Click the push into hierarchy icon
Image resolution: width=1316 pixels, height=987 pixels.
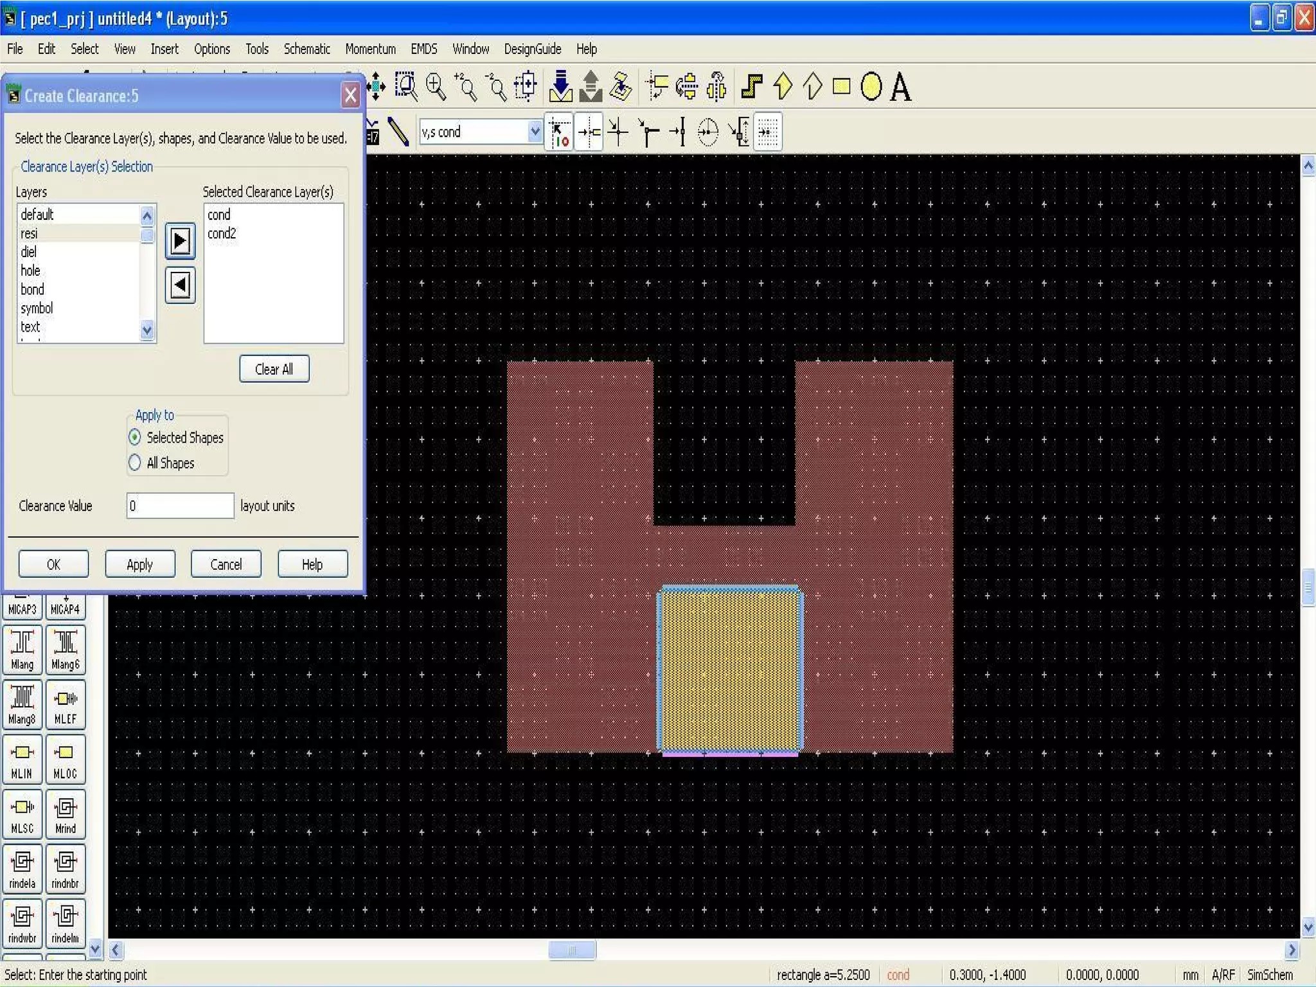[561, 87]
